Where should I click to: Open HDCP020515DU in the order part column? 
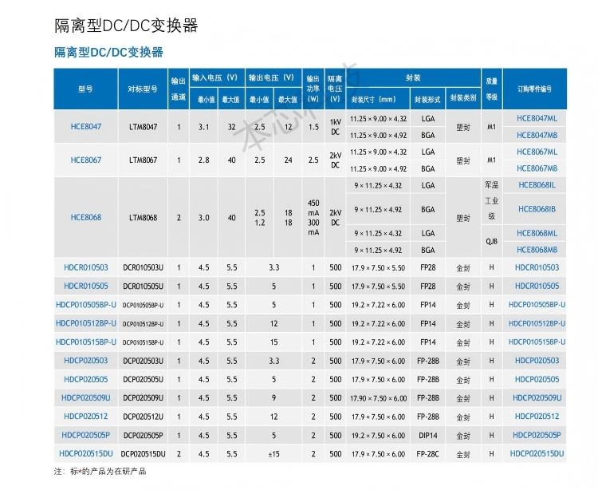[x=537, y=453]
